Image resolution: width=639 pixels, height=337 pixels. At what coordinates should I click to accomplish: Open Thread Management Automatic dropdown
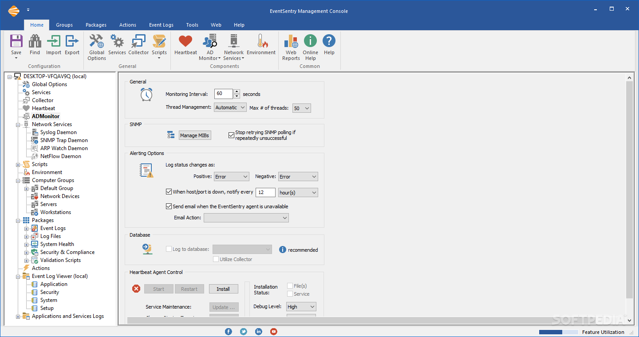click(x=230, y=107)
